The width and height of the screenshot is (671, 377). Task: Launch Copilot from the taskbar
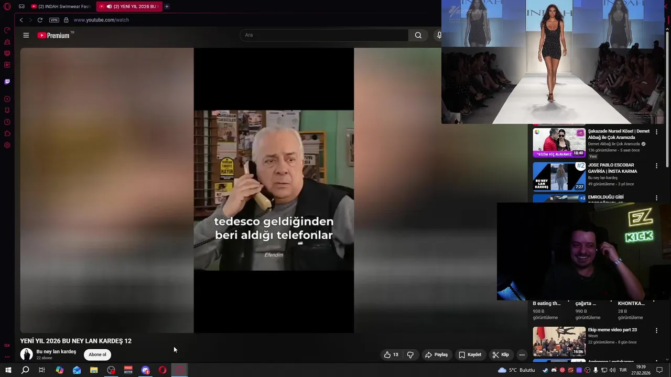tap(59, 370)
